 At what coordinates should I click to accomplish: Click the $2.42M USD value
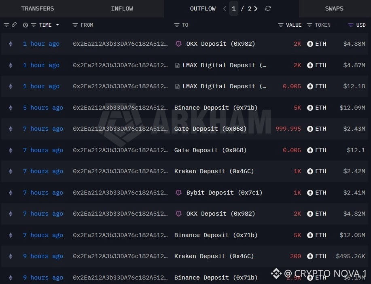[354, 171]
